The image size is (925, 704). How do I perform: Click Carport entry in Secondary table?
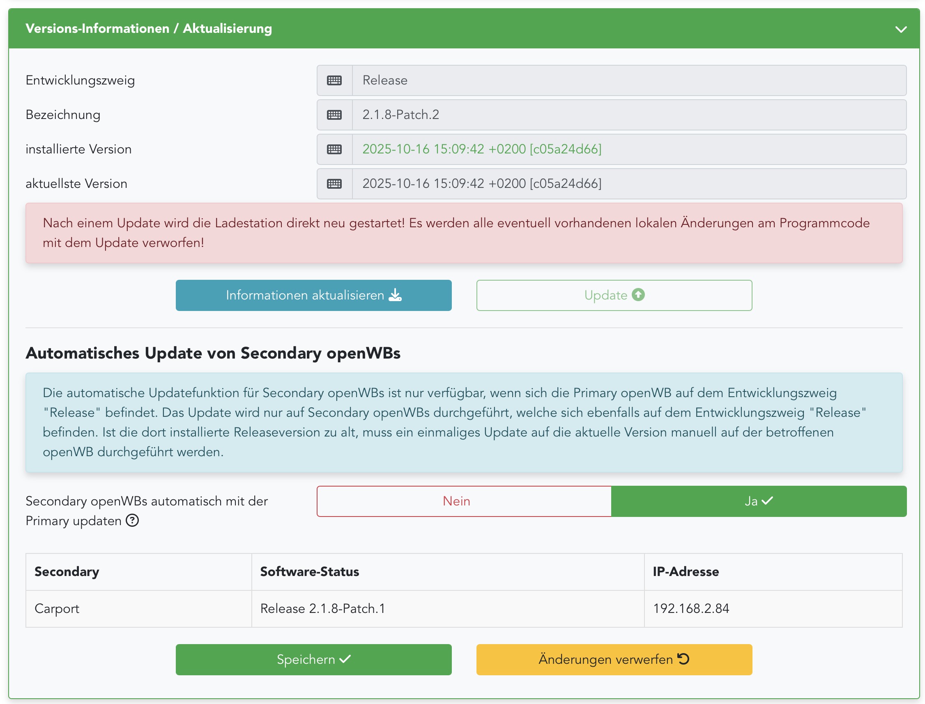coord(57,608)
